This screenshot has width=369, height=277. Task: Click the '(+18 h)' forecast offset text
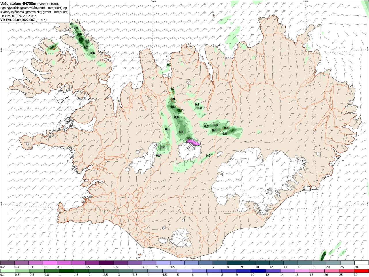(41, 20)
